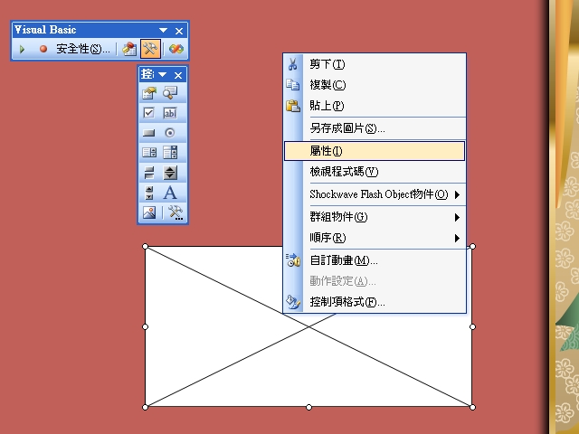This screenshot has height=434, width=579.
Task: Run macro with the green play icon
Action: tap(22, 49)
